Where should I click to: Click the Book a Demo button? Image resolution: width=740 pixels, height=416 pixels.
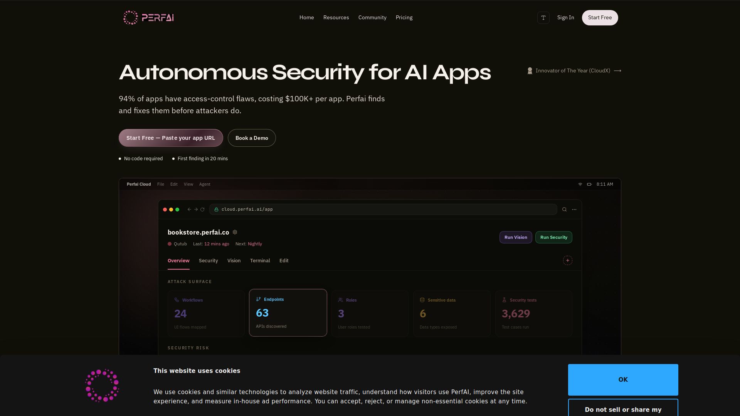[x=252, y=138]
